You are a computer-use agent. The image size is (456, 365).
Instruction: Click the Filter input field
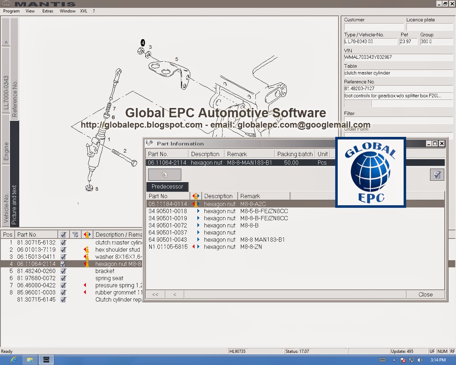click(x=398, y=120)
